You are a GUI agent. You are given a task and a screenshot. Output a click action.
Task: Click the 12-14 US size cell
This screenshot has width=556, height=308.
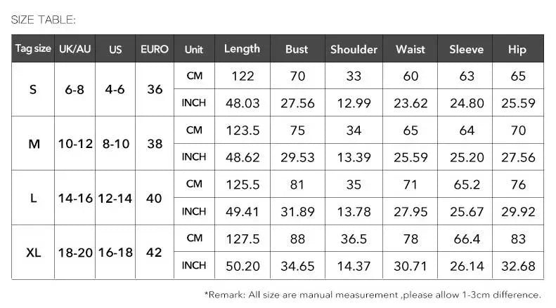pos(115,199)
